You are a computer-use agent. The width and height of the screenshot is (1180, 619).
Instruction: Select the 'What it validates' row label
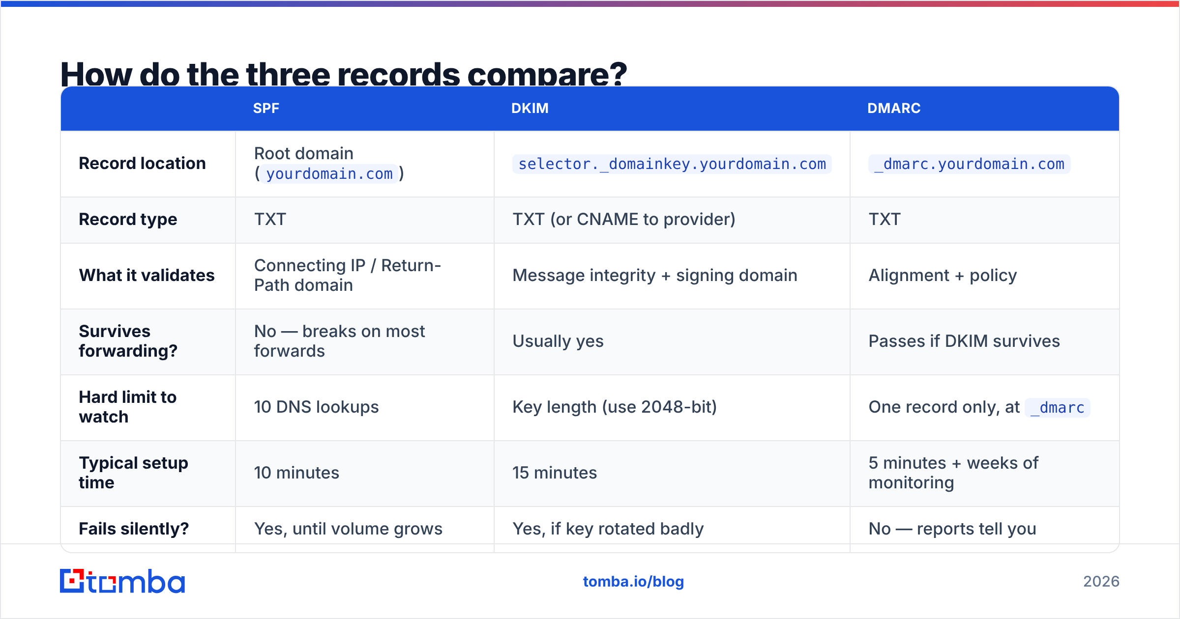click(x=147, y=276)
